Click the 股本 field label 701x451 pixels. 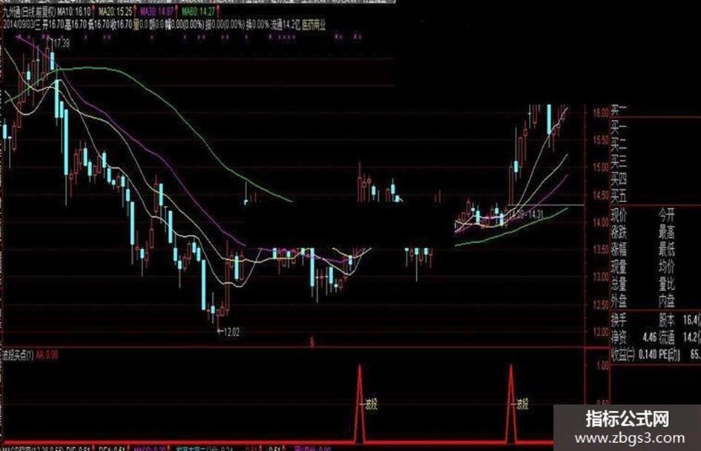(666, 320)
